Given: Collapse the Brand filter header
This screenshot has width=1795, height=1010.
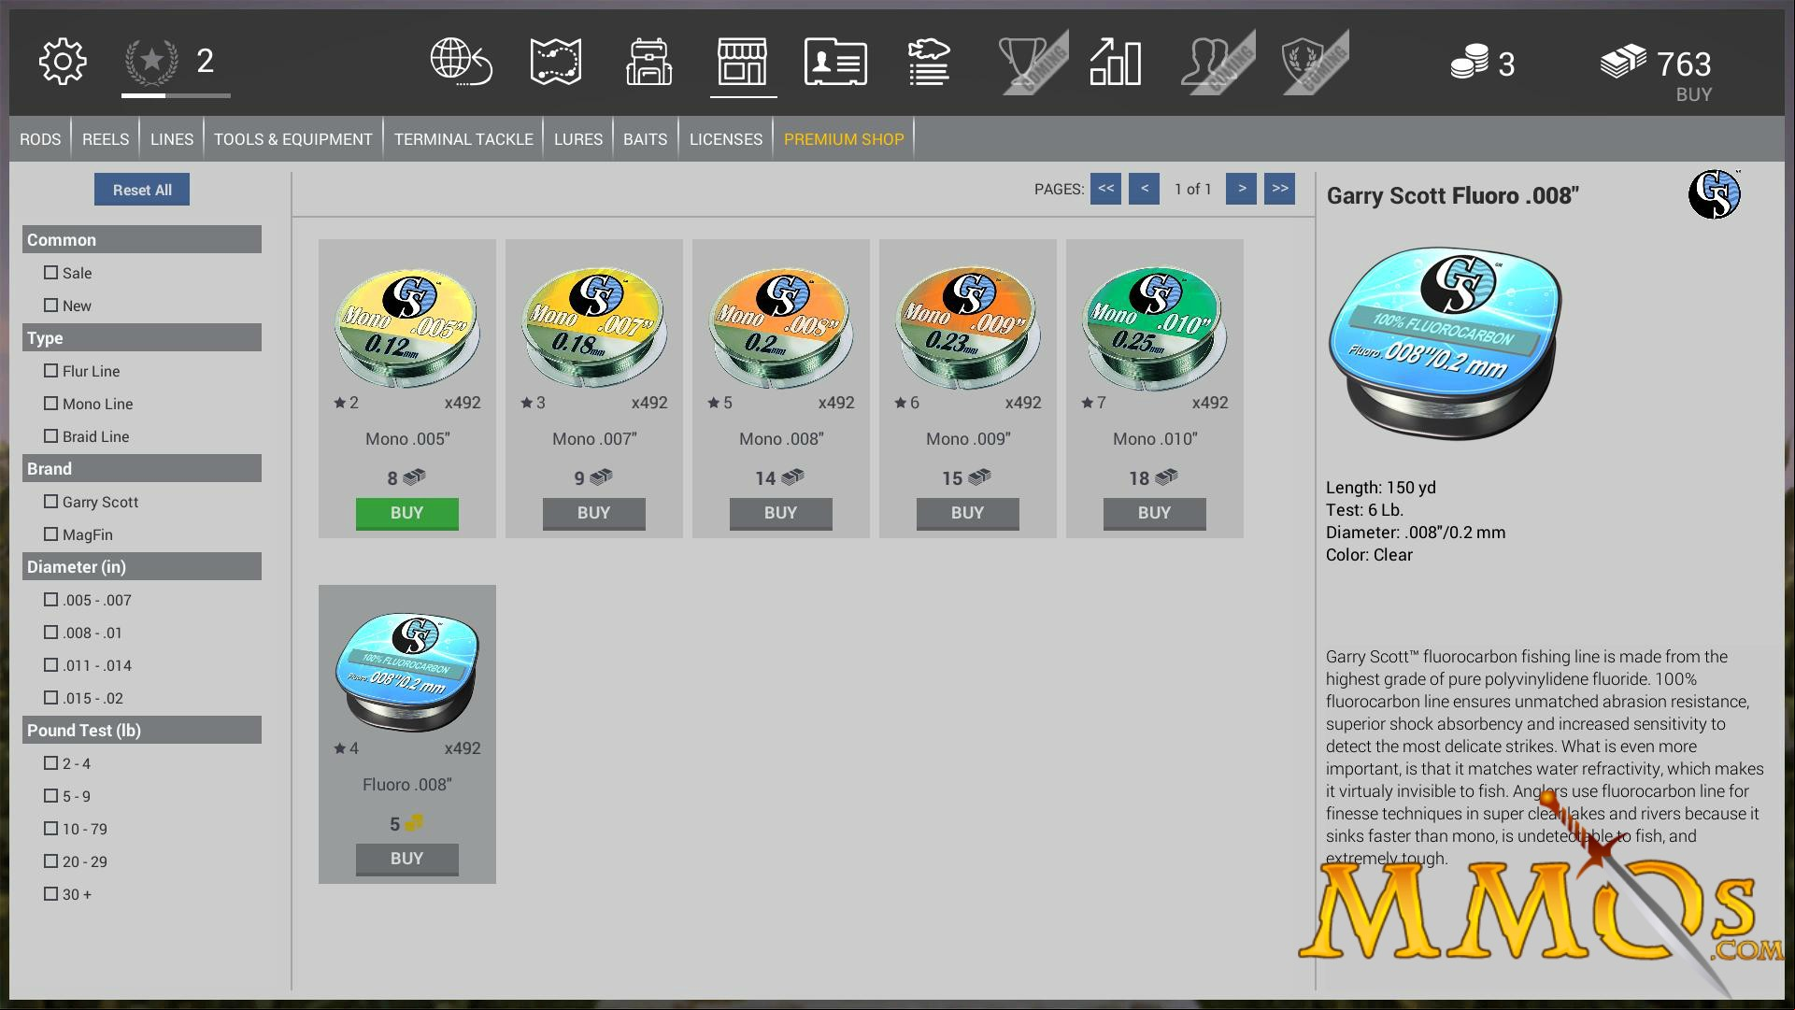Looking at the screenshot, I should pos(142,468).
